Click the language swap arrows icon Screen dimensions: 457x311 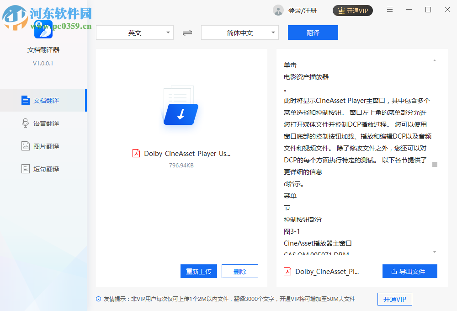[x=187, y=32]
